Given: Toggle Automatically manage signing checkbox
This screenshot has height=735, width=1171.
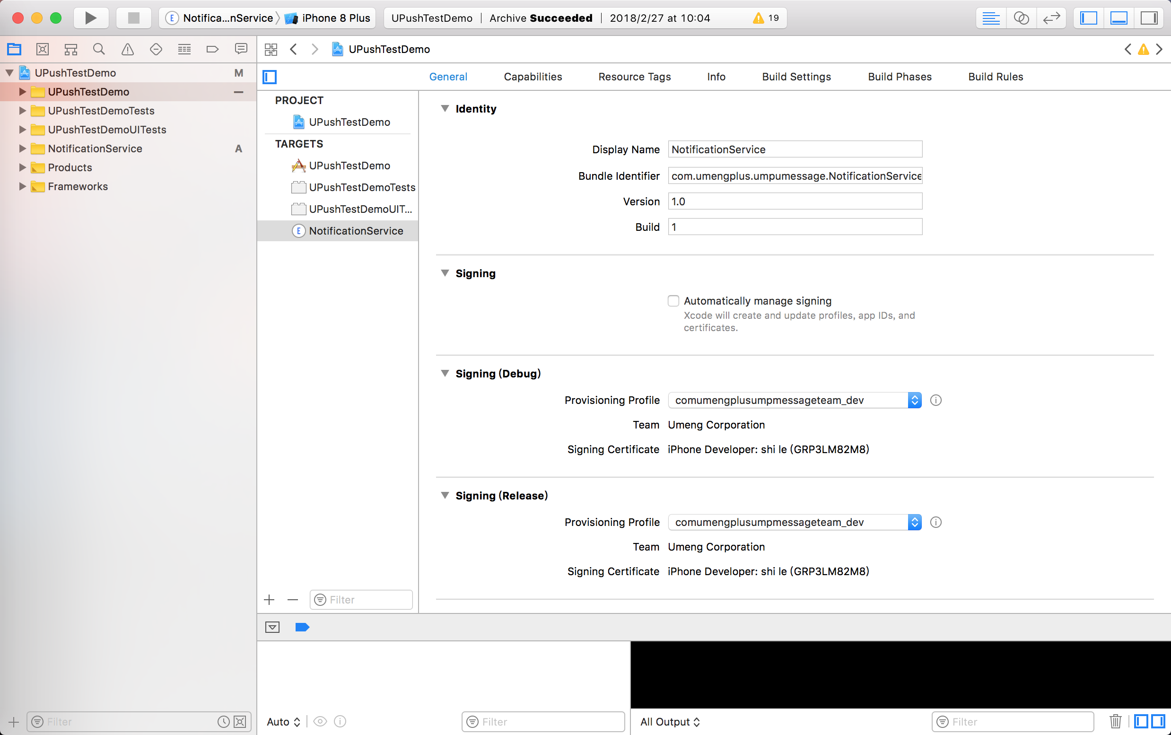Looking at the screenshot, I should click(x=673, y=301).
